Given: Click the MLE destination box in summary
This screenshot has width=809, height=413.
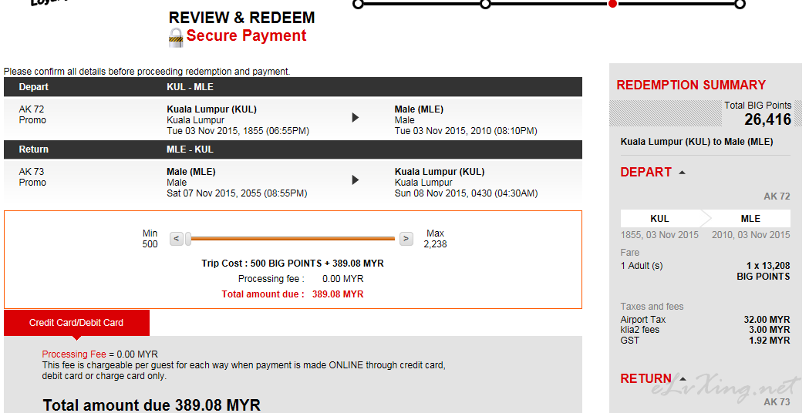Looking at the screenshot, I should tap(750, 219).
